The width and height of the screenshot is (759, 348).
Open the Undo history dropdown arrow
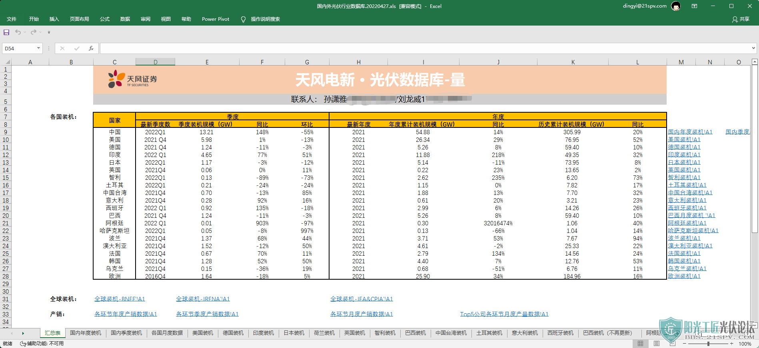(24, 32)
